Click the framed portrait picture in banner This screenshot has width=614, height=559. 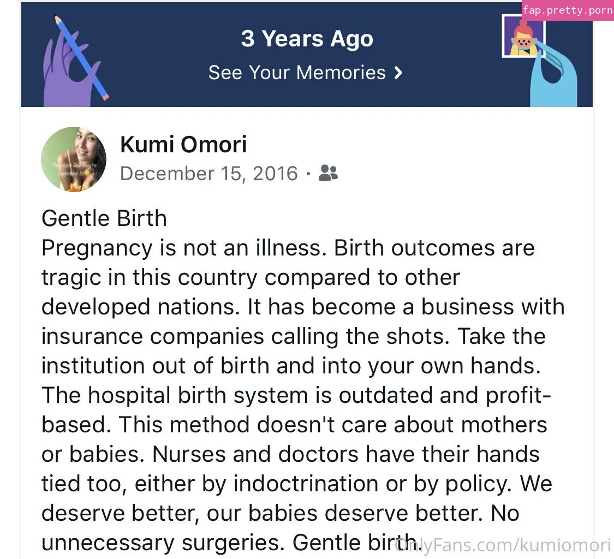coord(523,36)
